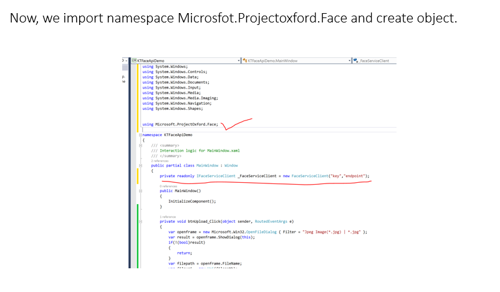Open the KTFaceApiDemo.MainWindow type dropdown arrow

[349, 61]
